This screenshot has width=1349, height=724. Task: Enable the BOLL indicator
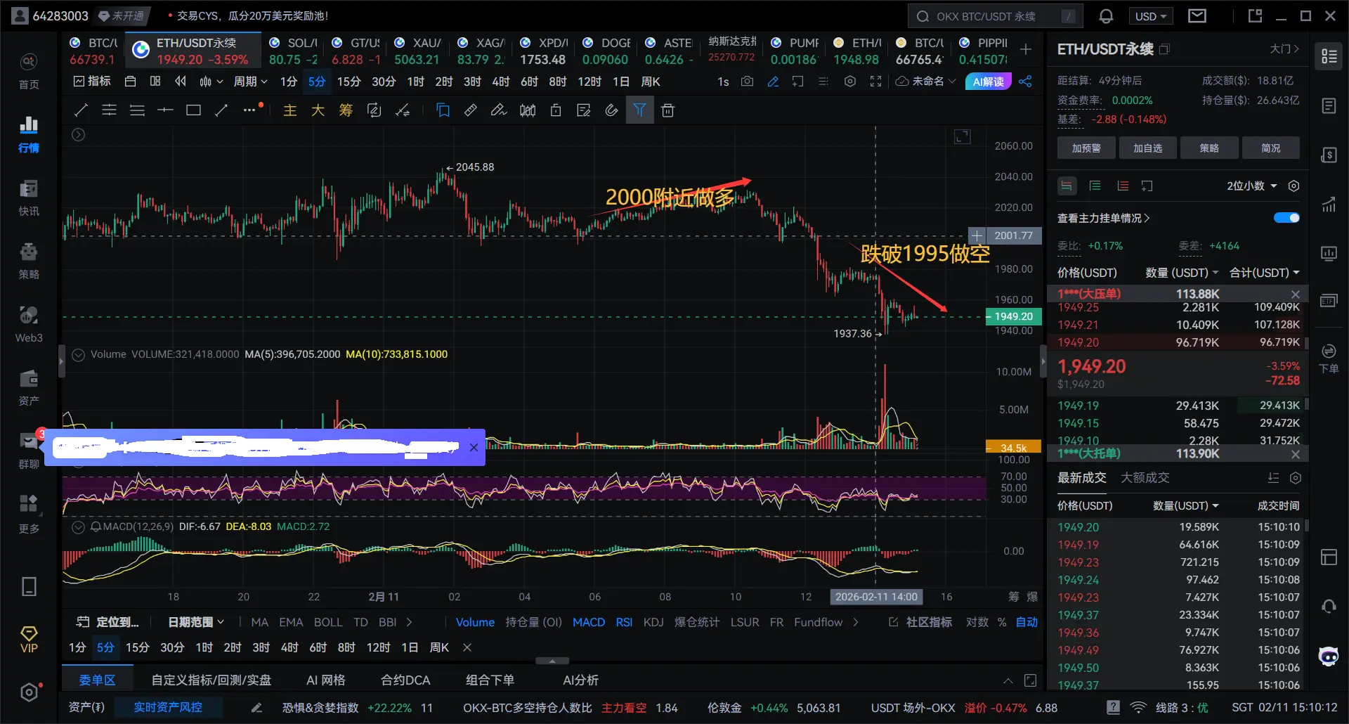328,622
